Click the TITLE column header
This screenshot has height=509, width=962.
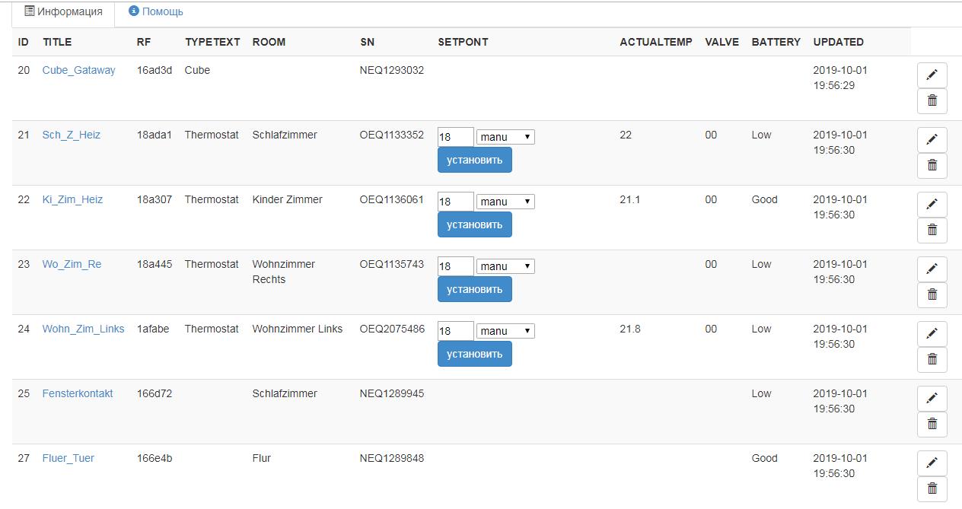57,42
